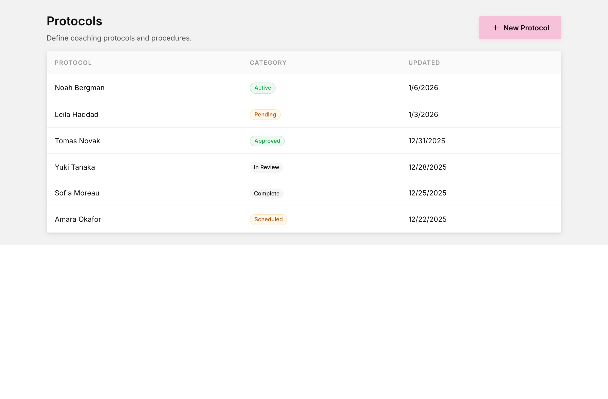The height and width of the screenshot is (399, 608).
Task: Select the date 1/6/2026
Action: pos(423,88)
